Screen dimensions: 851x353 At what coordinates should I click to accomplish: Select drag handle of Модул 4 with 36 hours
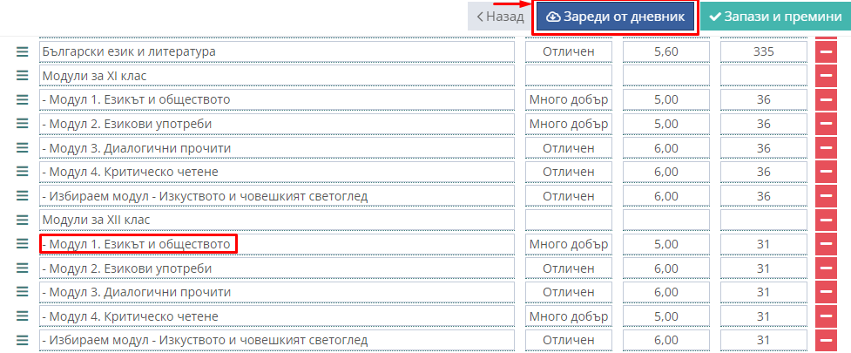(x=22, y=172)
